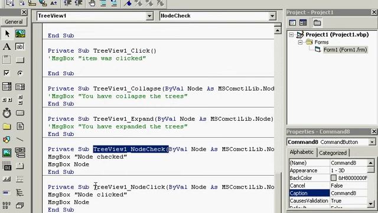Image resolution: width=378 pixels, height=213 pixels.
Task: Select the FileListBox control tool
Action: [20, 126]
